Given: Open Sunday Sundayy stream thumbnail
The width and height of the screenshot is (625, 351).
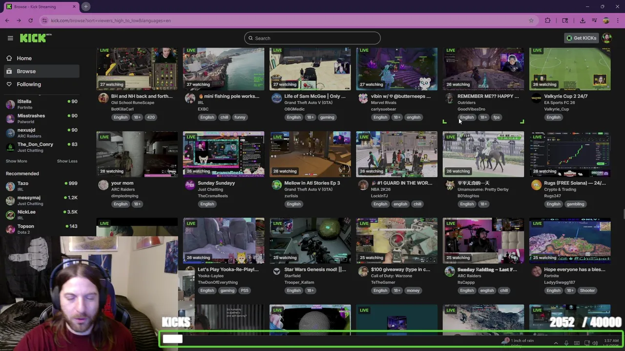Looking at the screenshot, I should [224, 154].
